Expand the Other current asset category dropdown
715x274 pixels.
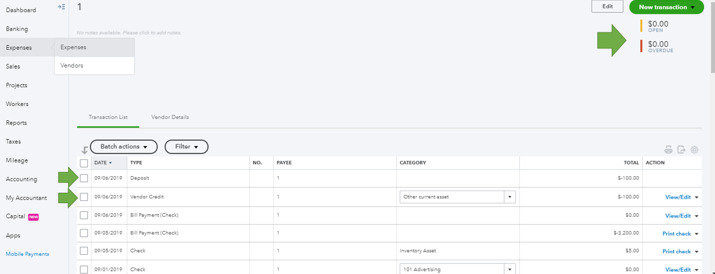[509, 197]
